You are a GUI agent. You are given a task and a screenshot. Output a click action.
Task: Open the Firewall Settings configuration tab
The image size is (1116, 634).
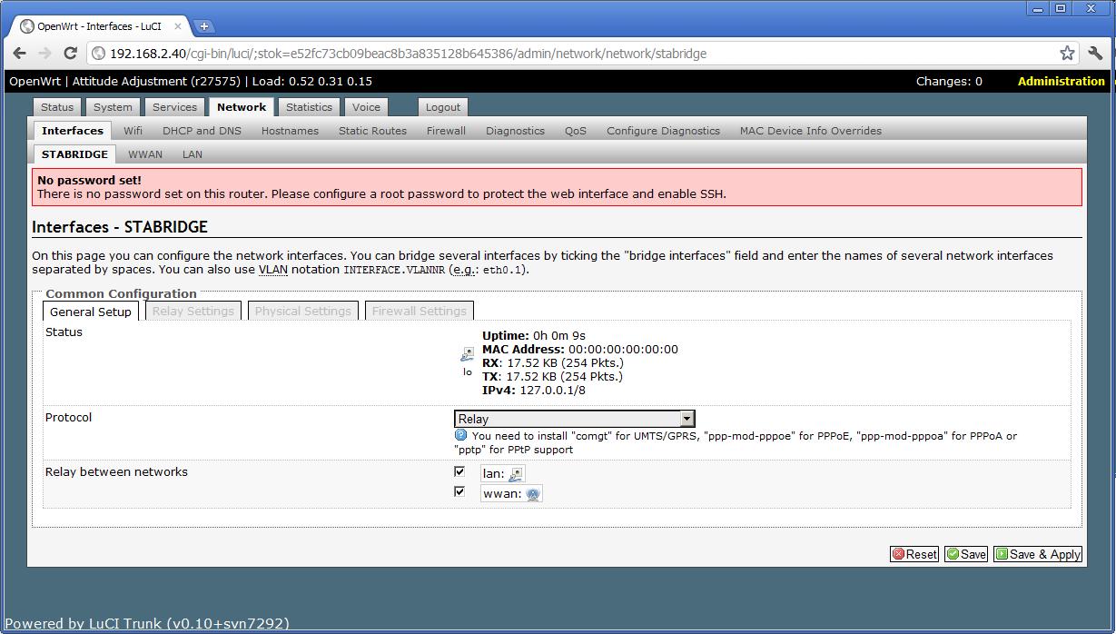coord(420,312)
